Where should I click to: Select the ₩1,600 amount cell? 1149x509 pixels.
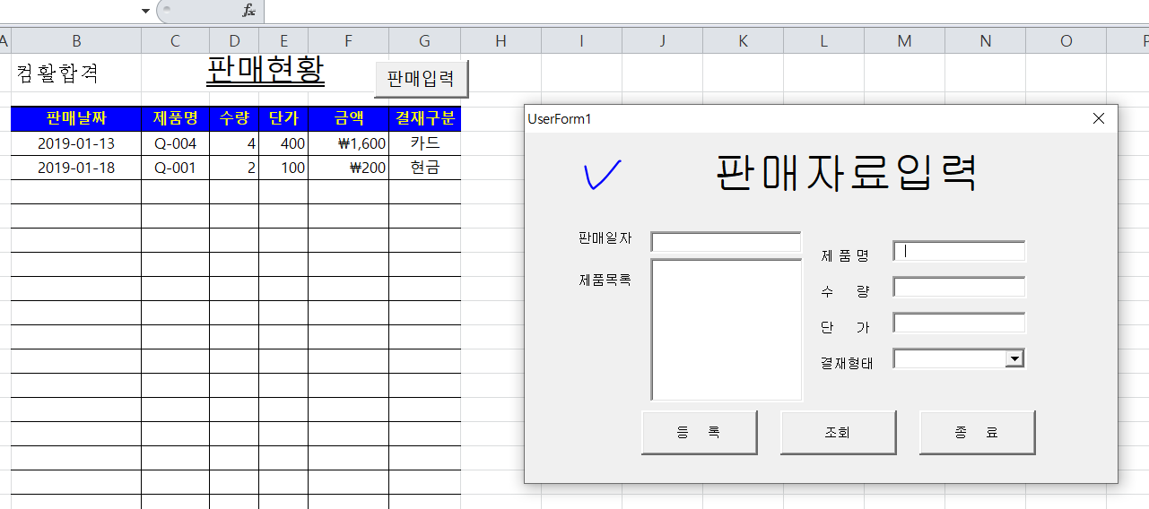tap(348, 143)
